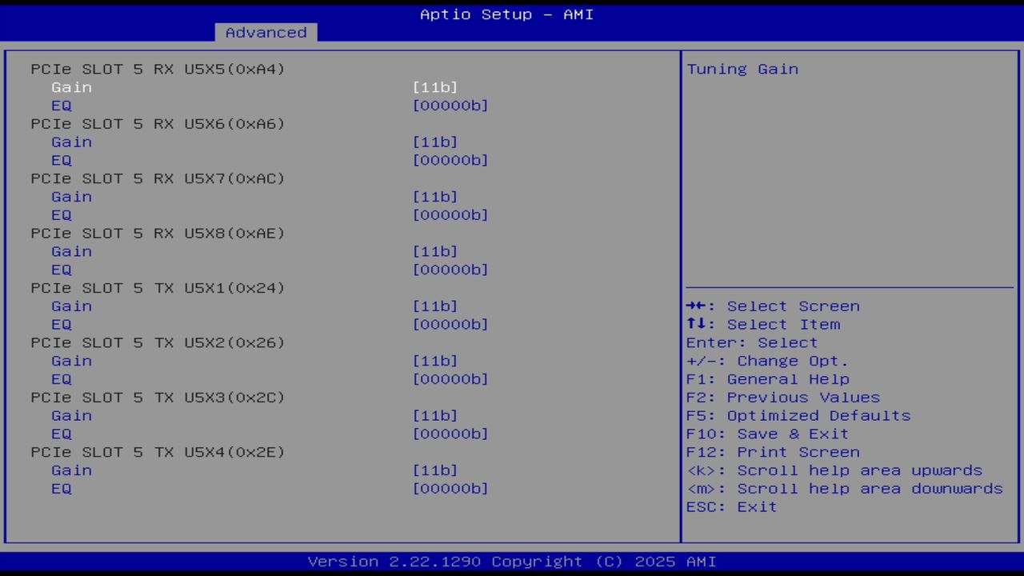Click the <k>: Scroll help area upwards hint
This screenshot has width=1024, height=576.
pyautogui.click(x=834, y=471)
